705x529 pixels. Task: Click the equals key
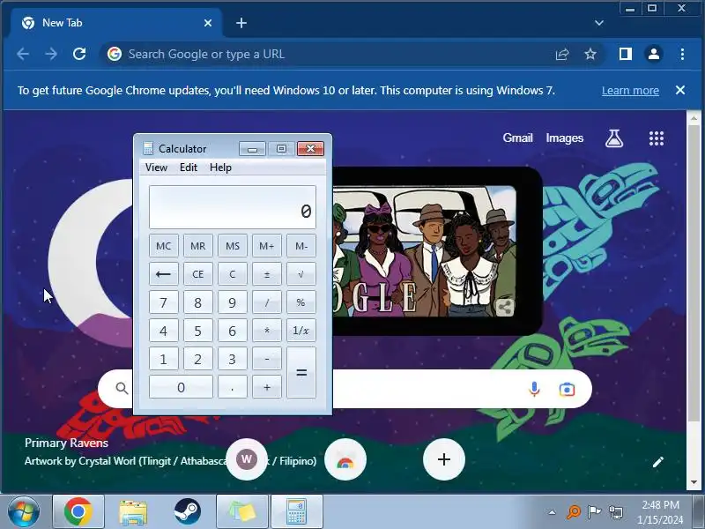301,372
